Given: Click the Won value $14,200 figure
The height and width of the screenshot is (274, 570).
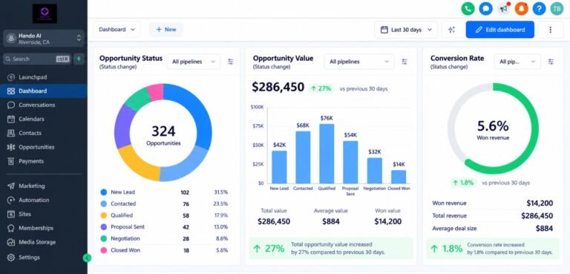Looking at the screenshot, I should tap(388, 221).
